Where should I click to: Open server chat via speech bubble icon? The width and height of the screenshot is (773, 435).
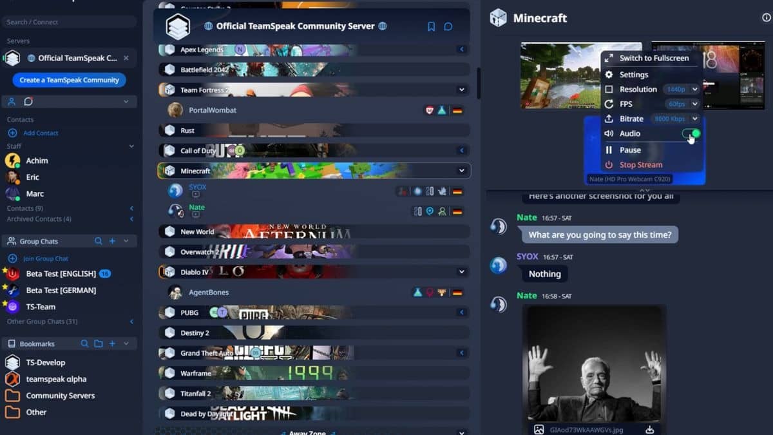(x=448, y=26)
